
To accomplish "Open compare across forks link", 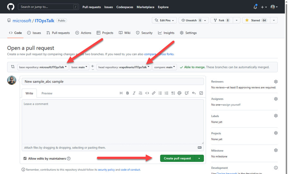I will pos(159,54).
